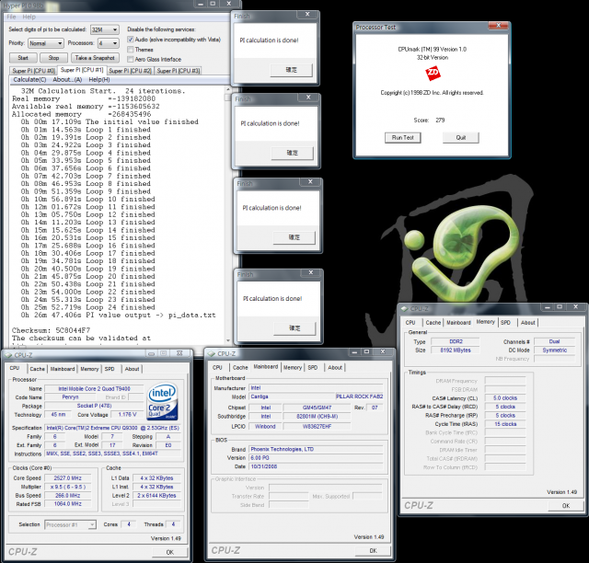The image size is (589, 563).
Task: Click Quit in Processor Test
Action: 461,138
